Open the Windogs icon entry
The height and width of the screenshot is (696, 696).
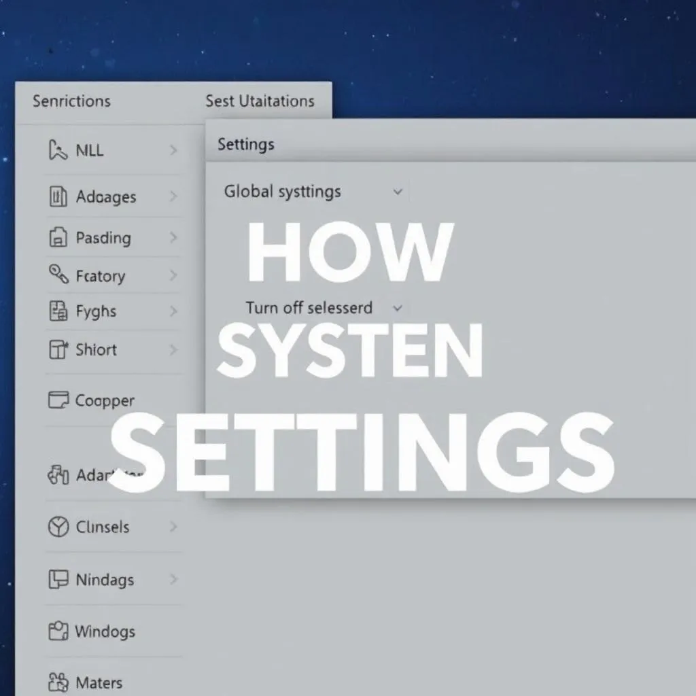(58, 631)
